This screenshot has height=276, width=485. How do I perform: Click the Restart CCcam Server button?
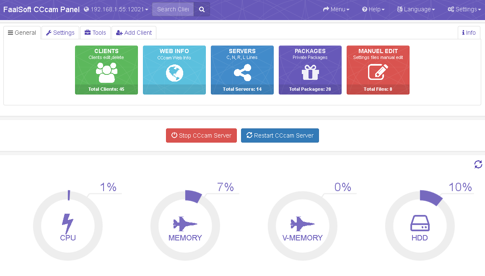280,135
